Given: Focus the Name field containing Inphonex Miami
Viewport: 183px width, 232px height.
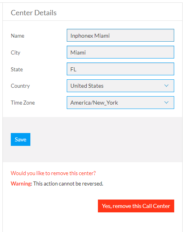Looking at the screenshot, I should click(120, 35).
